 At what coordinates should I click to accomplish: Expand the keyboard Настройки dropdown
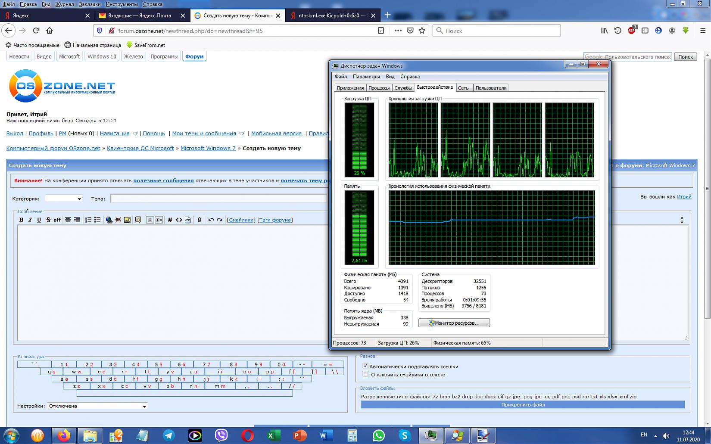(x=97, y=406)
